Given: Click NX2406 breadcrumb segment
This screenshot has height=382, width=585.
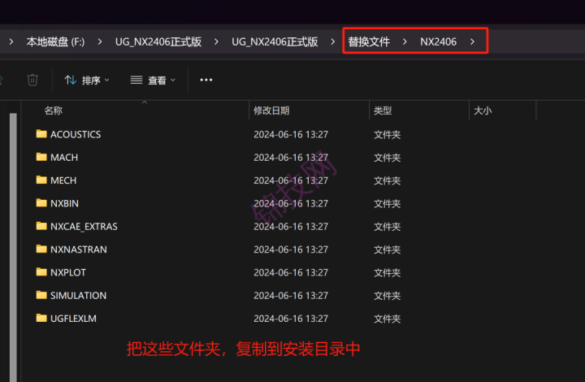Looking at the screenshot, I should pyautogui.click(x=438, y=41).
